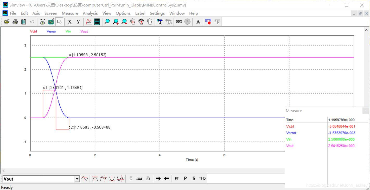Screen dimensions: 370x190
Task: Open the Y axis settings button
Action: coord(78,22)
